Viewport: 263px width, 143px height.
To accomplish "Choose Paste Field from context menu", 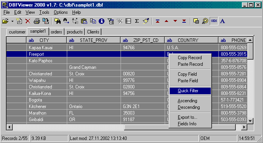I will click(x=190, y=81).
